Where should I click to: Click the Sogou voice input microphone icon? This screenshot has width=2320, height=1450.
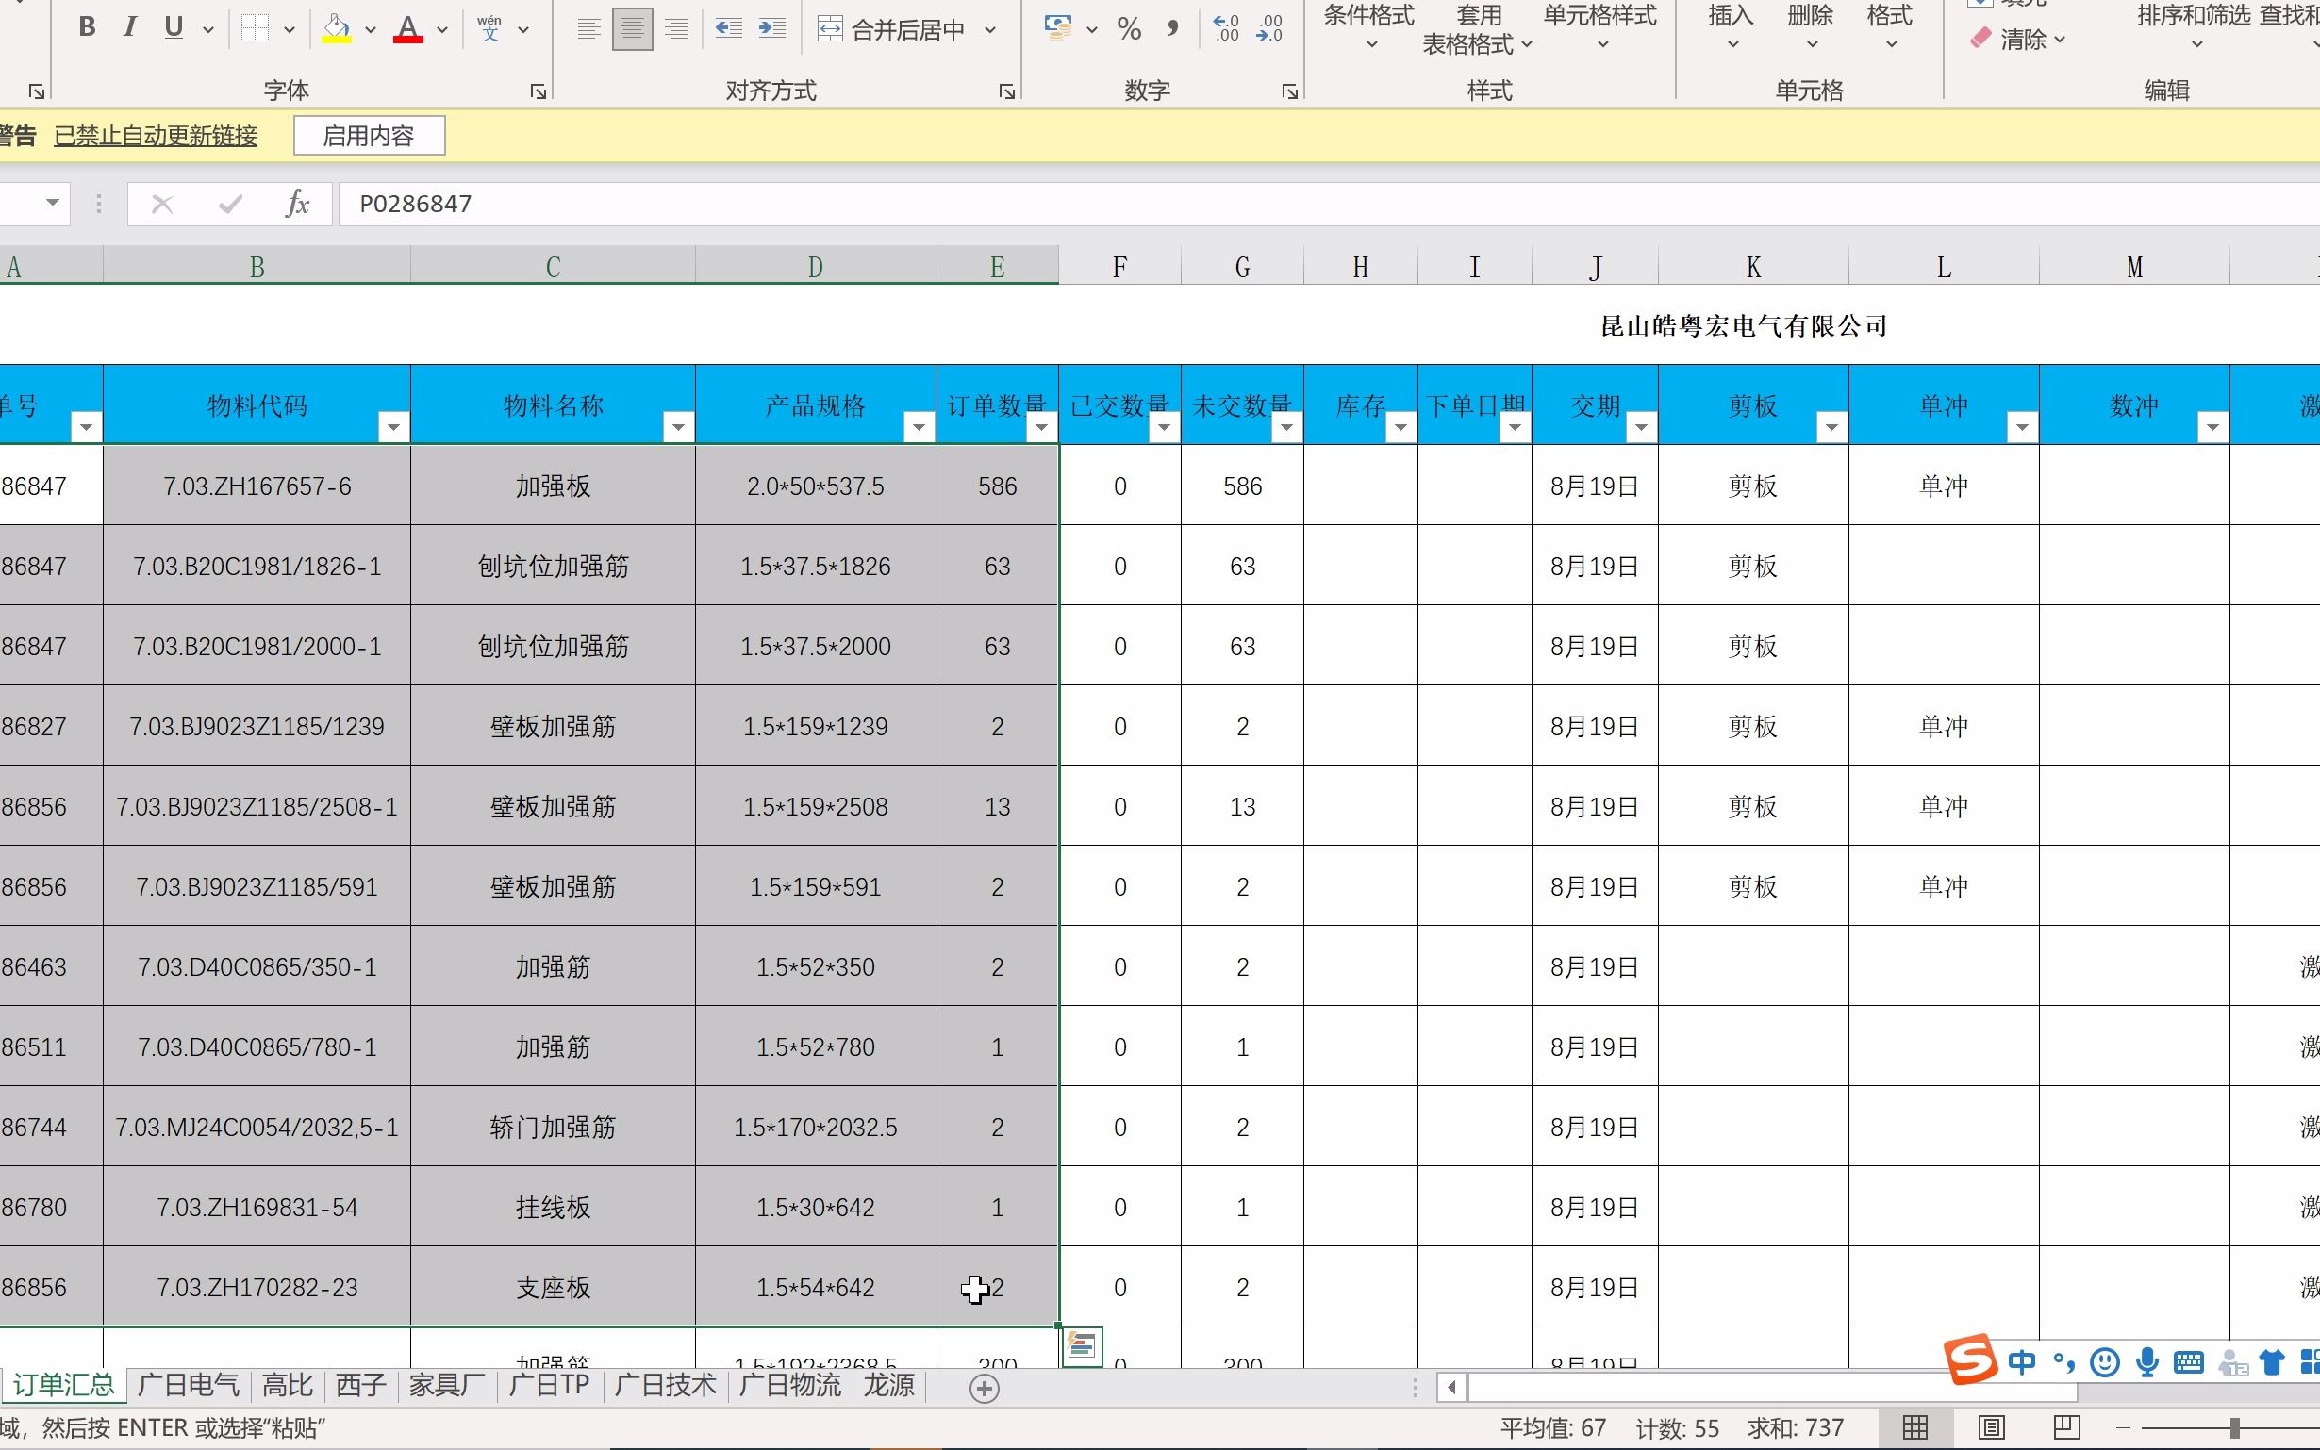[x=2146, y=1361]
